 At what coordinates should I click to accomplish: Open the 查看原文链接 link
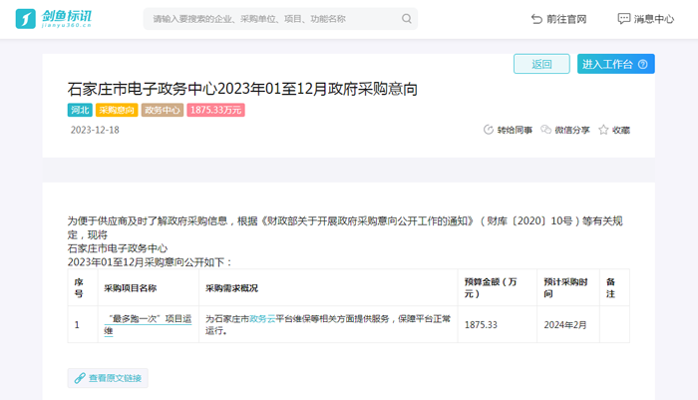(x=116, y=378)
